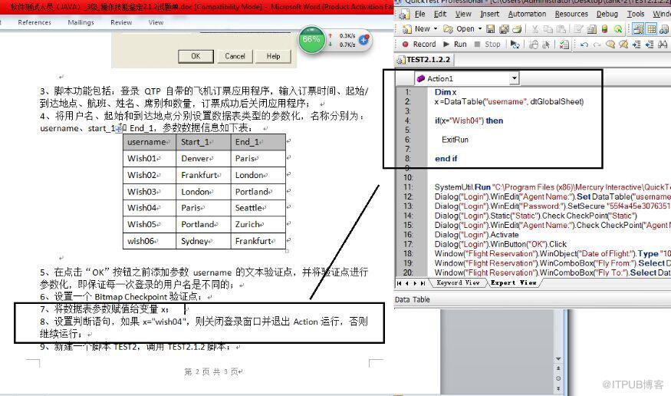Open the New button dropdown arrow

point(436,28)
